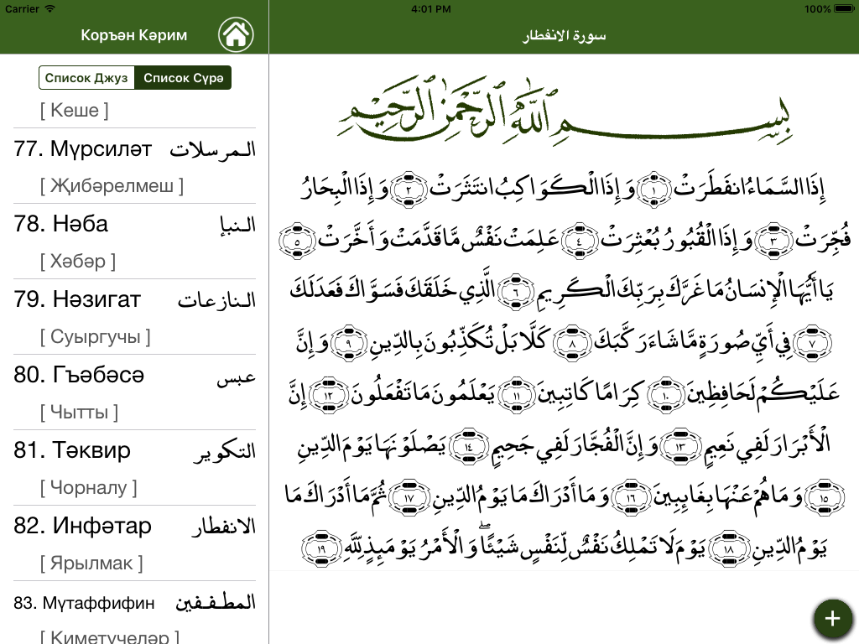Tap the Arabic name المطففين
This screenshot has width=859, height=644.
pos(216,603)
